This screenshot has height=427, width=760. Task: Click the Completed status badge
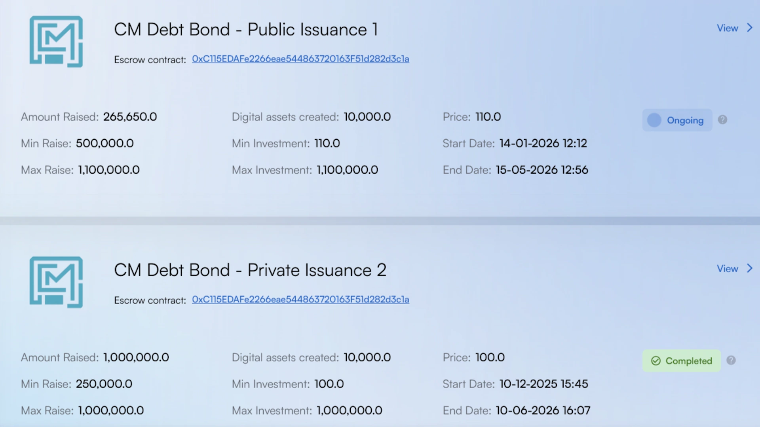[x=681, y=361]
